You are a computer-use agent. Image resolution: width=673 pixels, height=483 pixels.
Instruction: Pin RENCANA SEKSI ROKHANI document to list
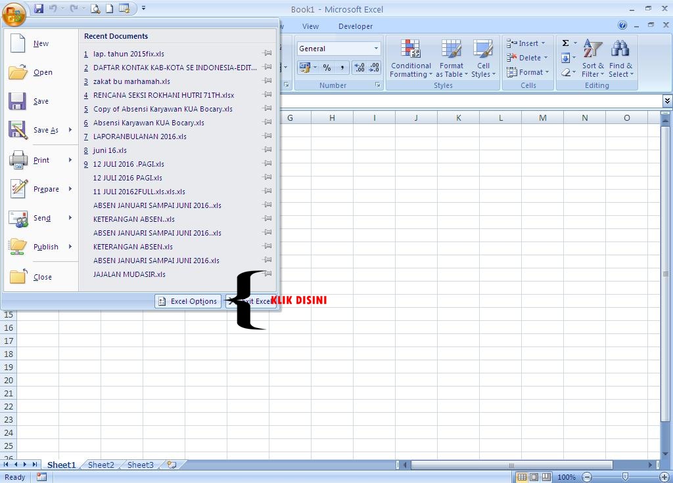pos(267,94)
